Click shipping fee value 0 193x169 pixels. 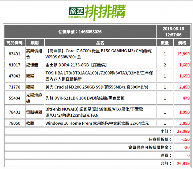(x=188, y=155)
